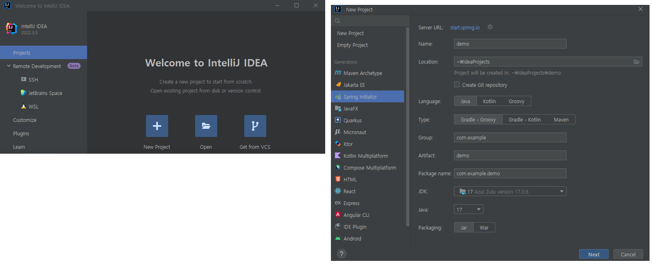652x267 pixels.
Task: Select Projects in Welcome sidebar
Action: tap(43, 53)
